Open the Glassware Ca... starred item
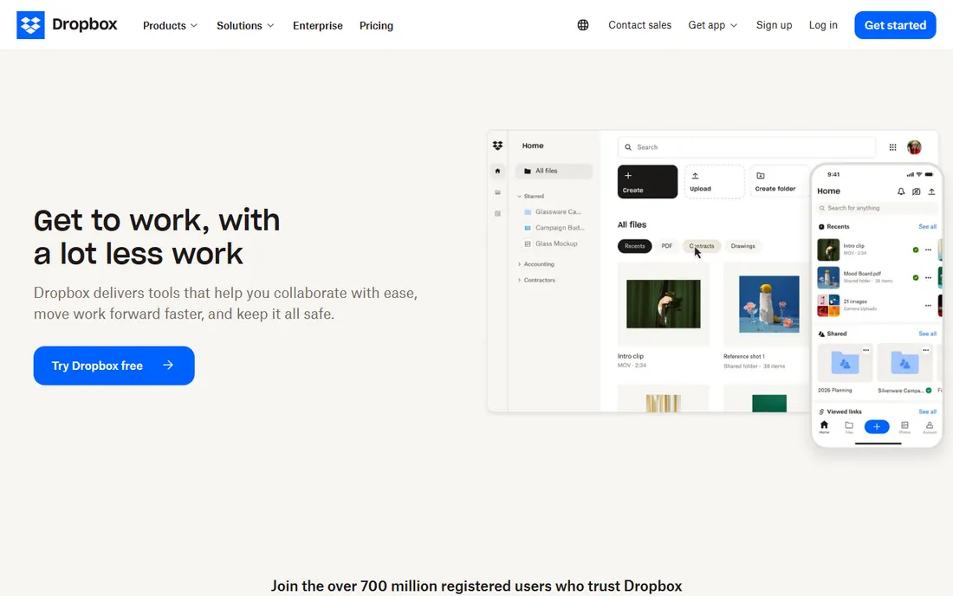Viewport: 953px width, 596px height. tap(553, 212)
